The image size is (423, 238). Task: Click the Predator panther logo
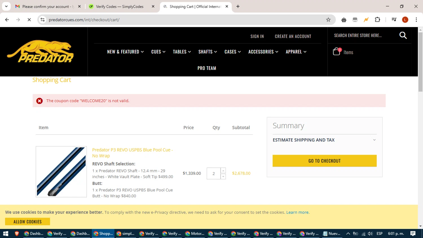click(x=40, y=51)
